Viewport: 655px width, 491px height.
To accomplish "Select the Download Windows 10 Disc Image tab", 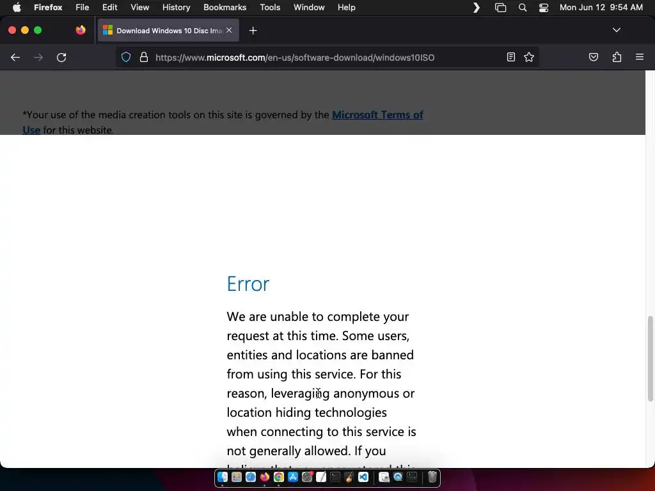I will (168, 31).
